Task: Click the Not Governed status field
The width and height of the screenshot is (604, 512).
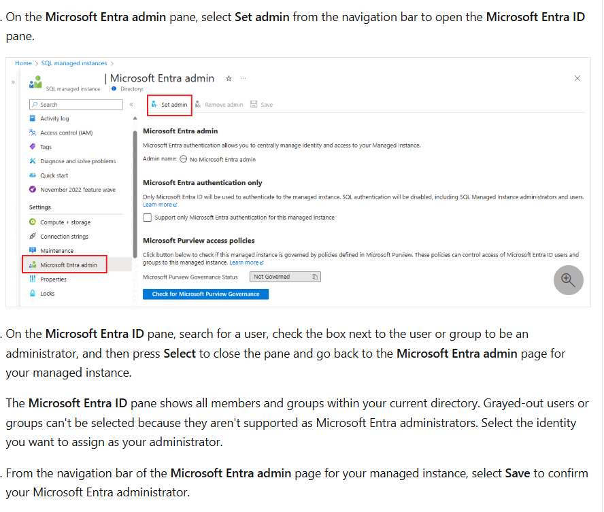Action: [x=285, y=277]
